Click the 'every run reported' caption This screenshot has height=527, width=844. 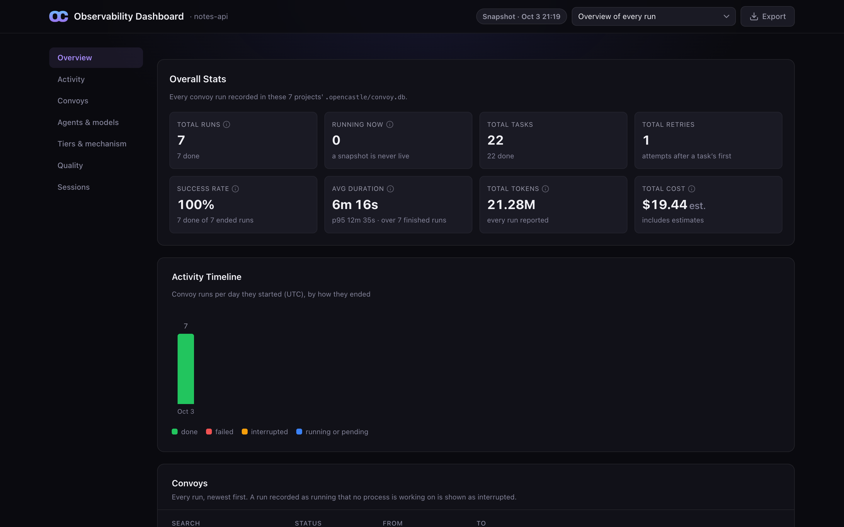point(518,220)
